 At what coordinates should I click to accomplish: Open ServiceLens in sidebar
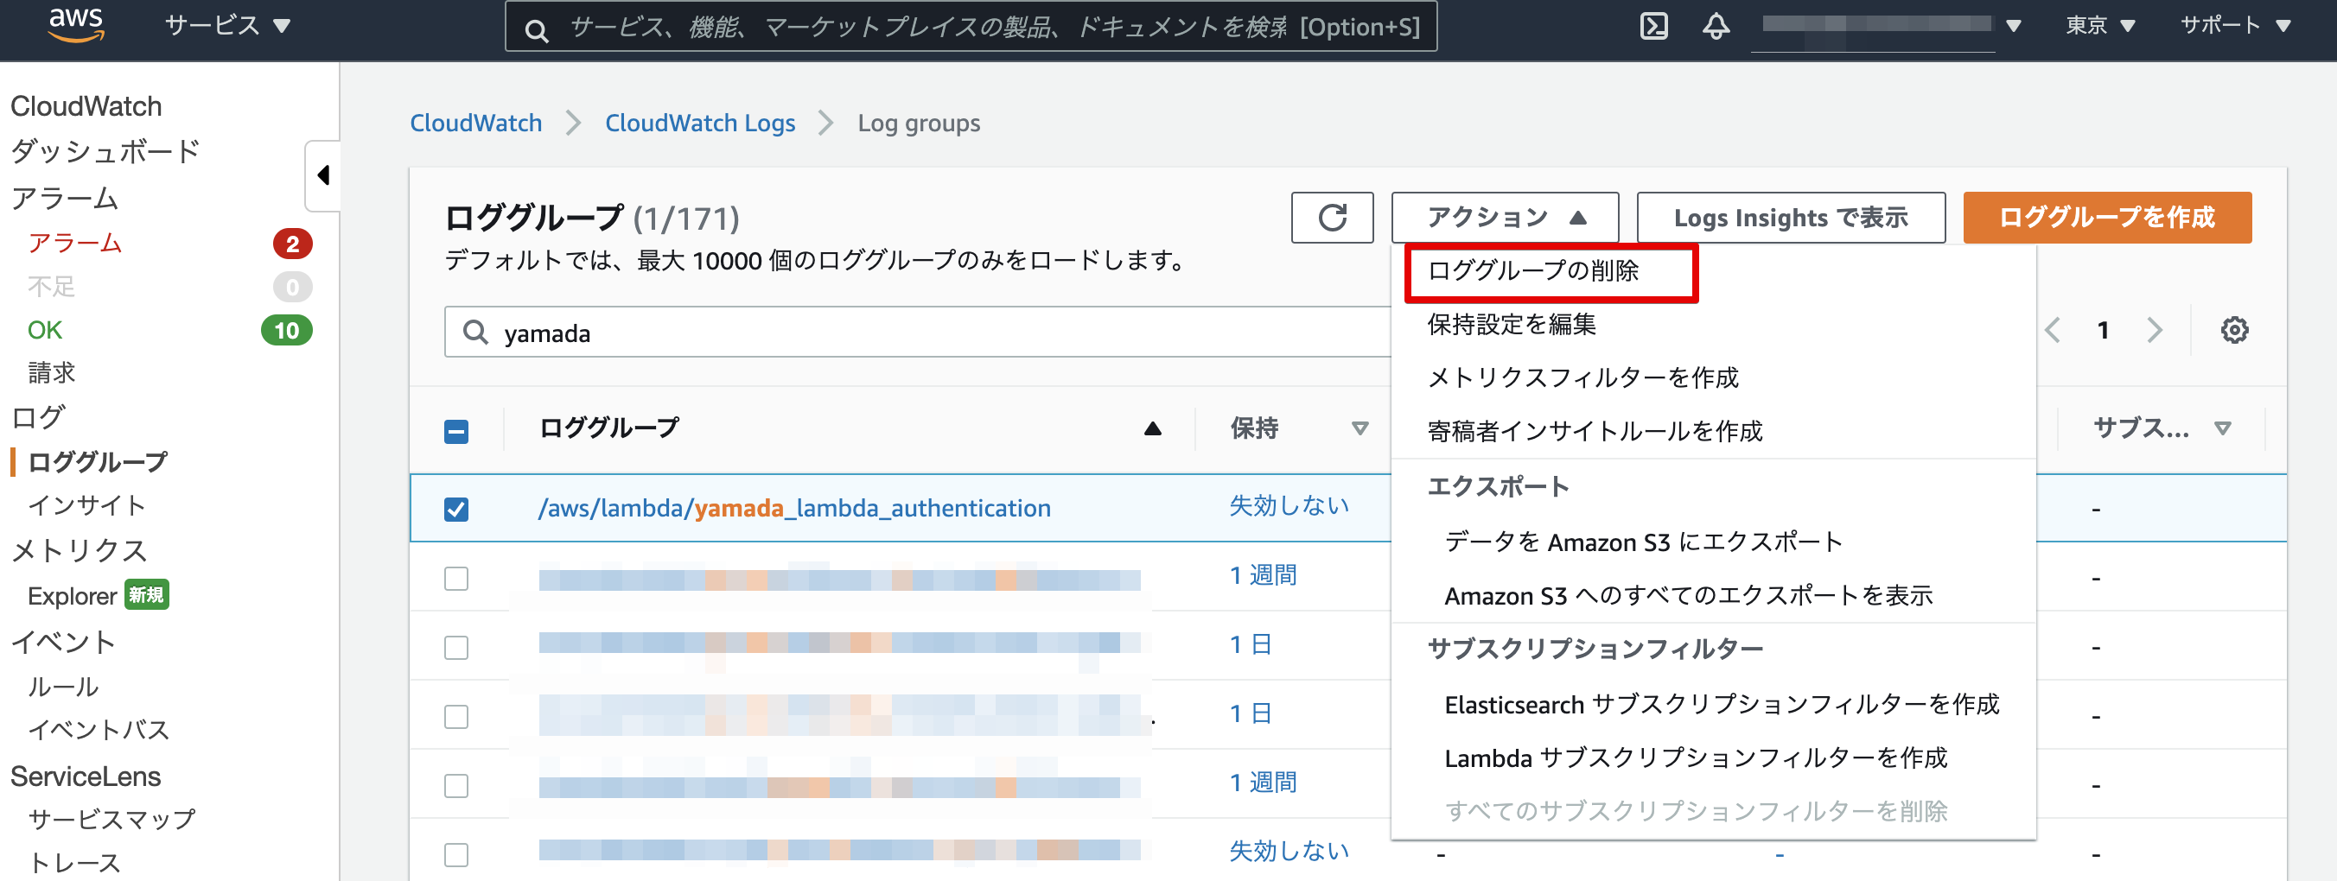coord(86,776)
